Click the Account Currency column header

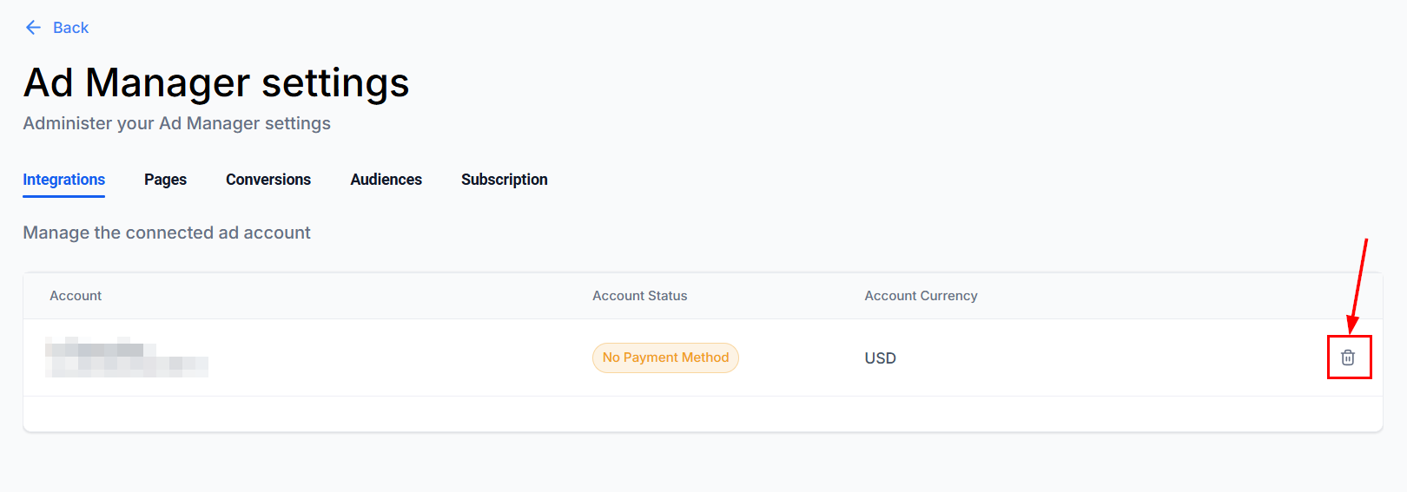tap(921, 296)
